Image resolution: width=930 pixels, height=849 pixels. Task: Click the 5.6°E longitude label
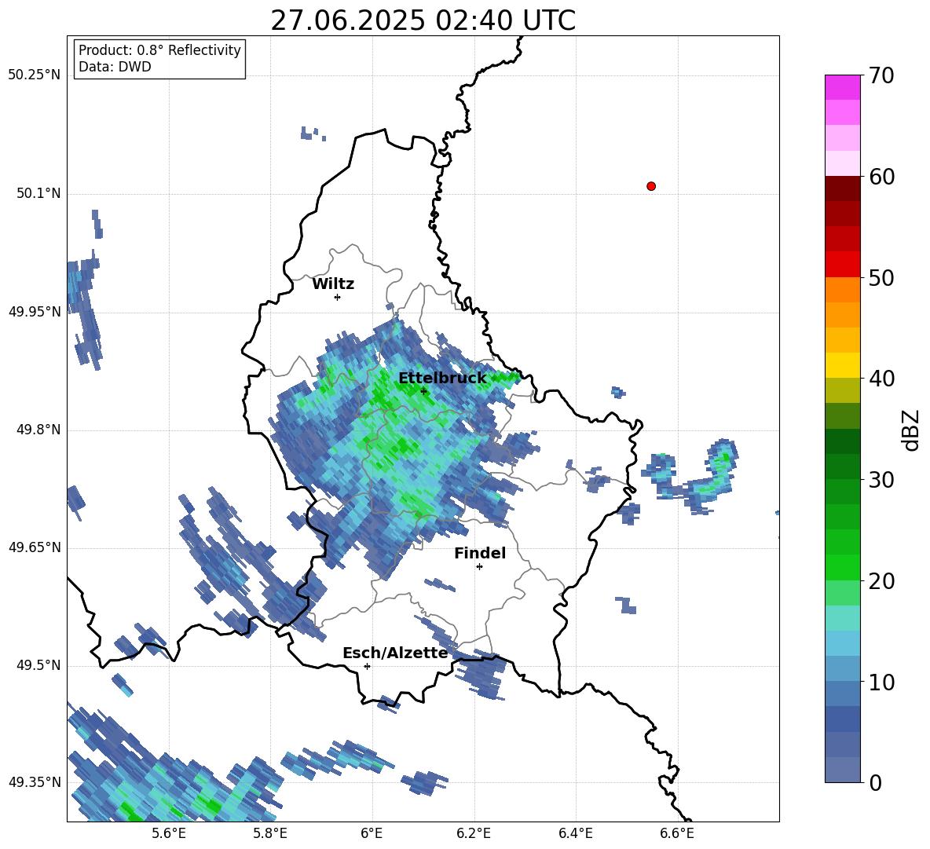point(169,833)
